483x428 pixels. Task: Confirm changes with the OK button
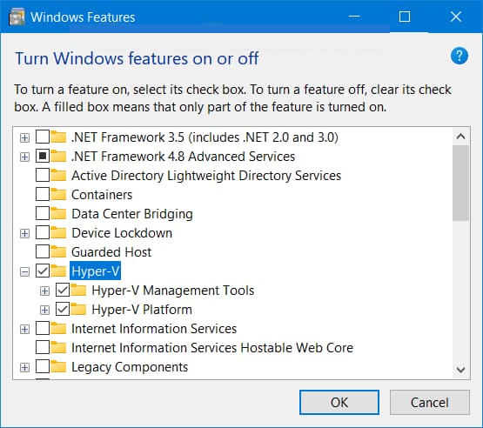coord(339,403)
